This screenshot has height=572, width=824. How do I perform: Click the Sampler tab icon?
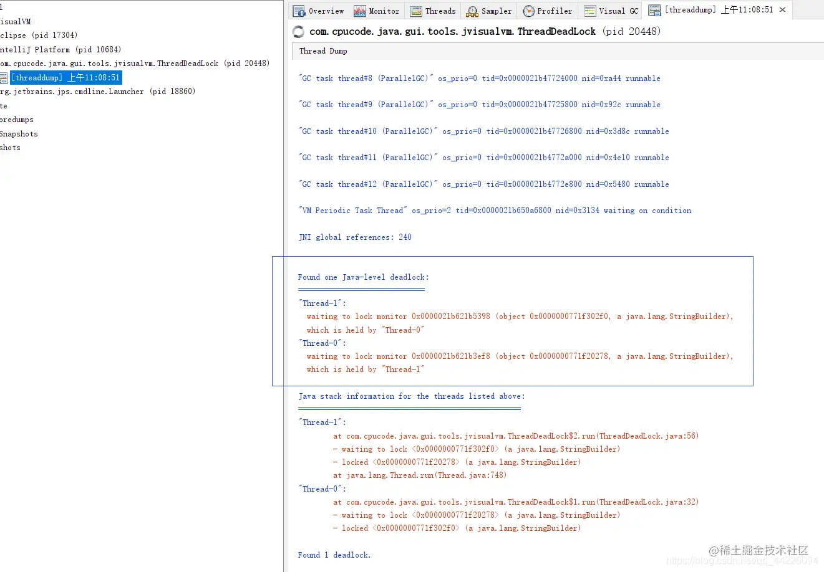(x=472, y=11)
